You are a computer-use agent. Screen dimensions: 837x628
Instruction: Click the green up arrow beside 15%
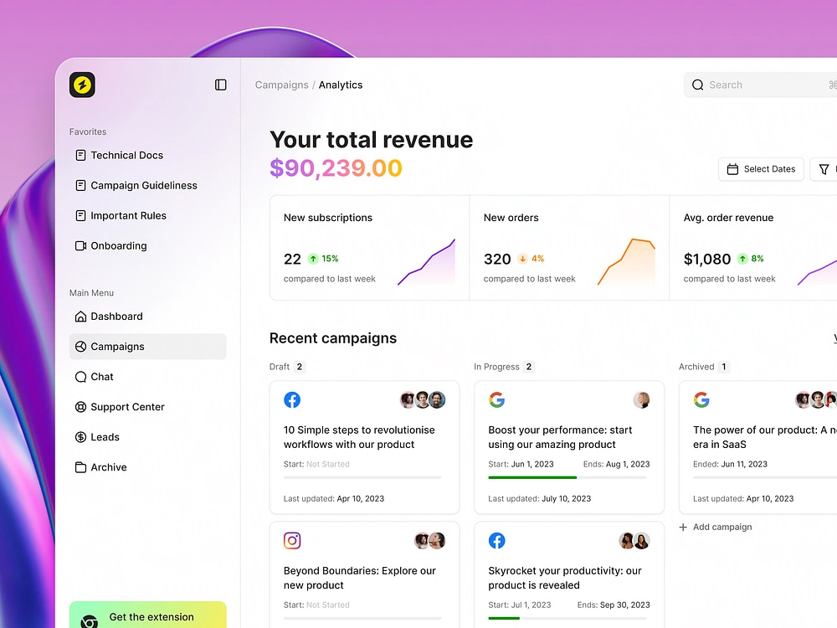tap(313, 259)
